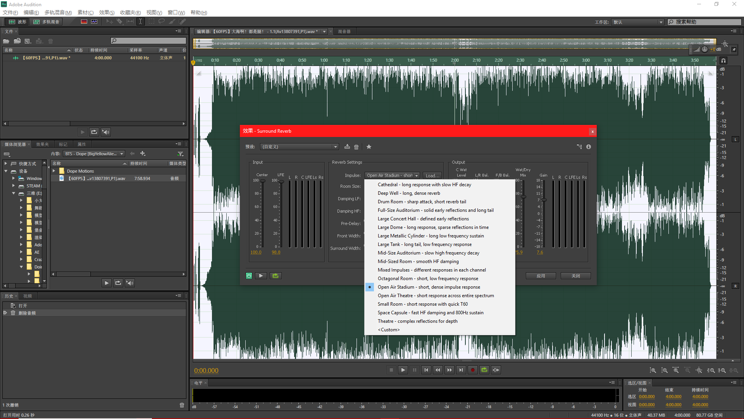Click the Load... impulse button
This screenshot has width=744, height=419.
coord(432,175)
